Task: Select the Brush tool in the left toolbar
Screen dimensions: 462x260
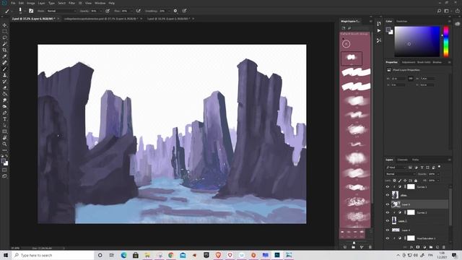Action: (x=4, y=69)
